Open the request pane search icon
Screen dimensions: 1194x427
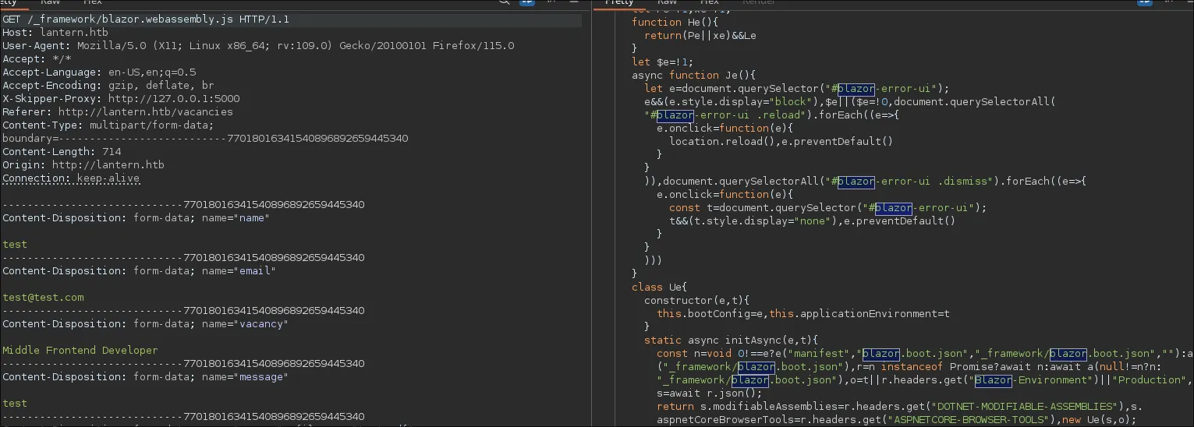(505, 2)
